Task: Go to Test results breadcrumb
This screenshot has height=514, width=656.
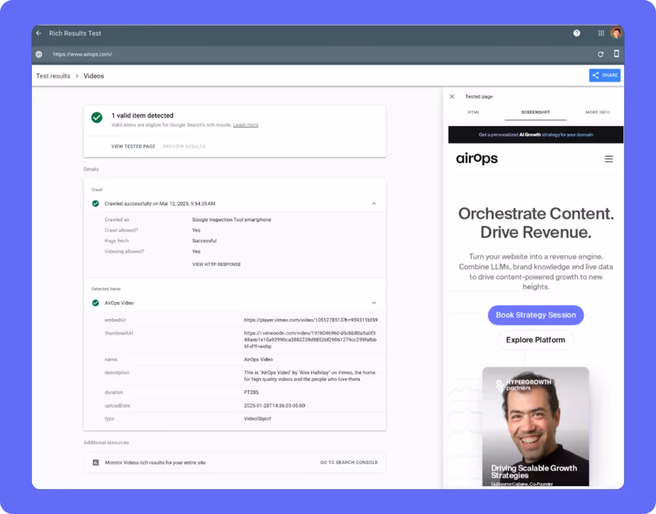Action: [x=53, y=76]
